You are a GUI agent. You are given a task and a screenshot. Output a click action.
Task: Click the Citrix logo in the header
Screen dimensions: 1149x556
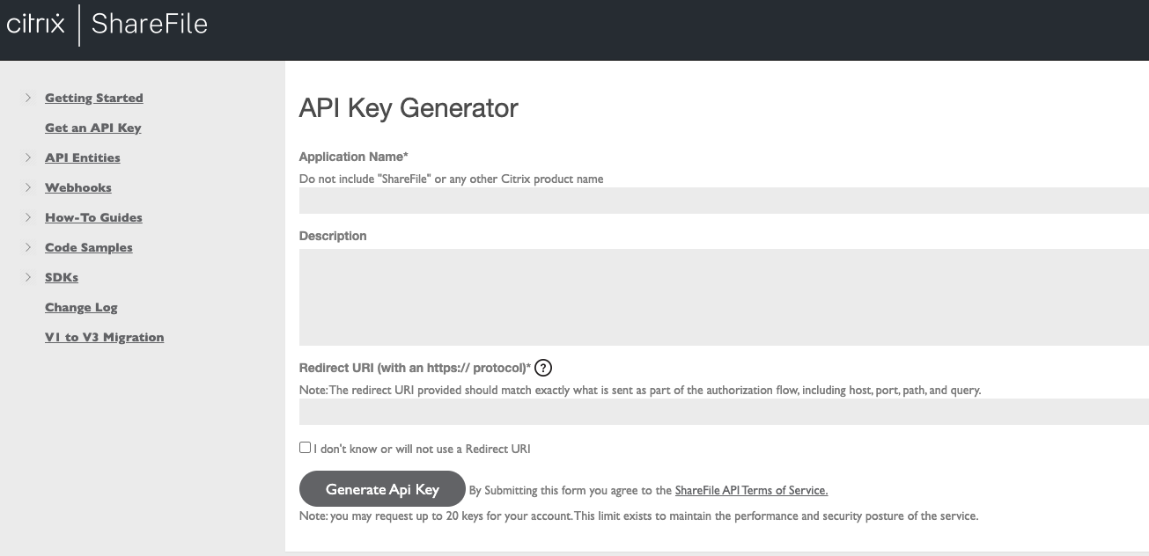(37, 24)
